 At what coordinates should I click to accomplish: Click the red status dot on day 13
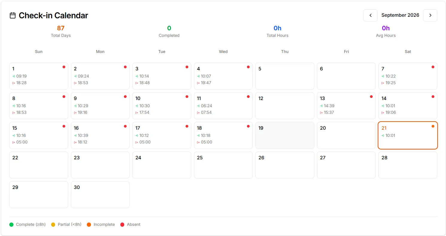click(x=371, y=97)
